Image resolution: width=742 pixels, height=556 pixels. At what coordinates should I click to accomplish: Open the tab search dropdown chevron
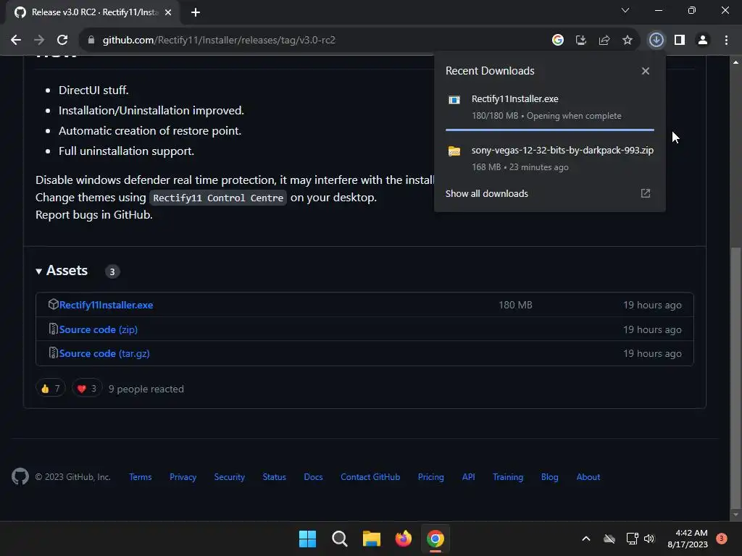tap(625, 10)
